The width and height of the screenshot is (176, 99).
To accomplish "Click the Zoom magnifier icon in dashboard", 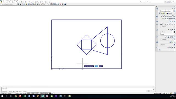I will point(172,48).
